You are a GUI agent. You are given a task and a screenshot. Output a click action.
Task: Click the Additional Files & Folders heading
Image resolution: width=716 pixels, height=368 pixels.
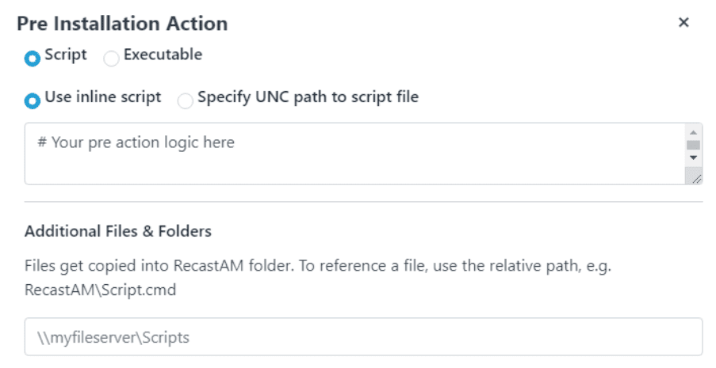pyautogui.click(x=118, y=231)
